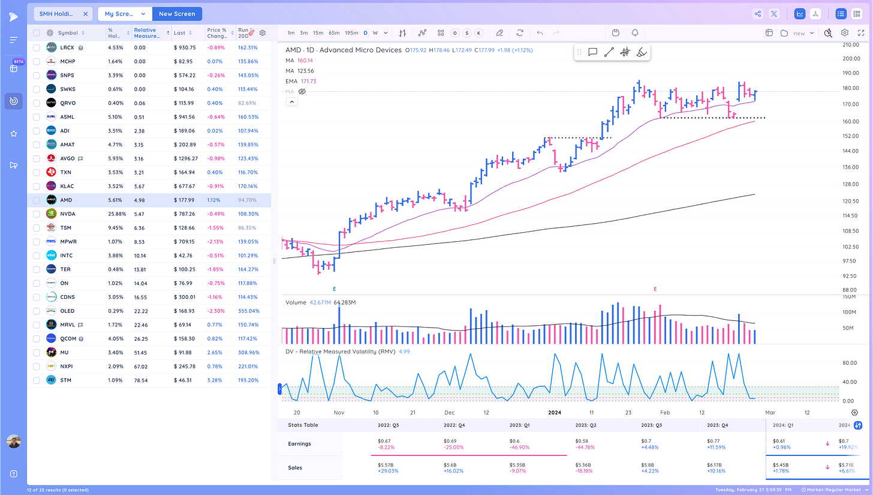
Task: Open chart settings gear icon
Action: point(845,33)
